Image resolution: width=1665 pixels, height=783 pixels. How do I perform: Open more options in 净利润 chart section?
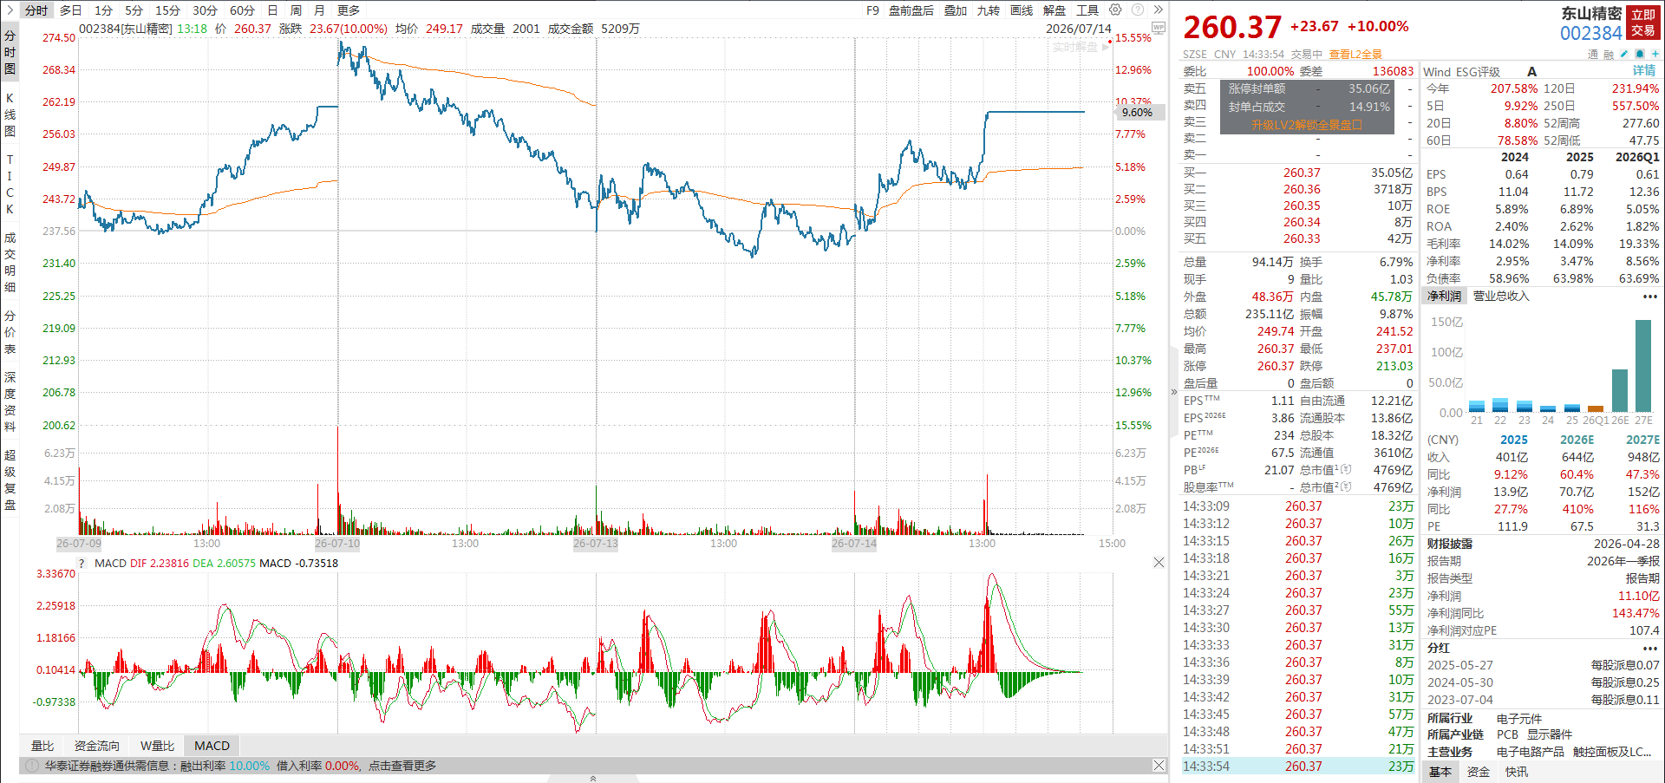coord(1649,297)
